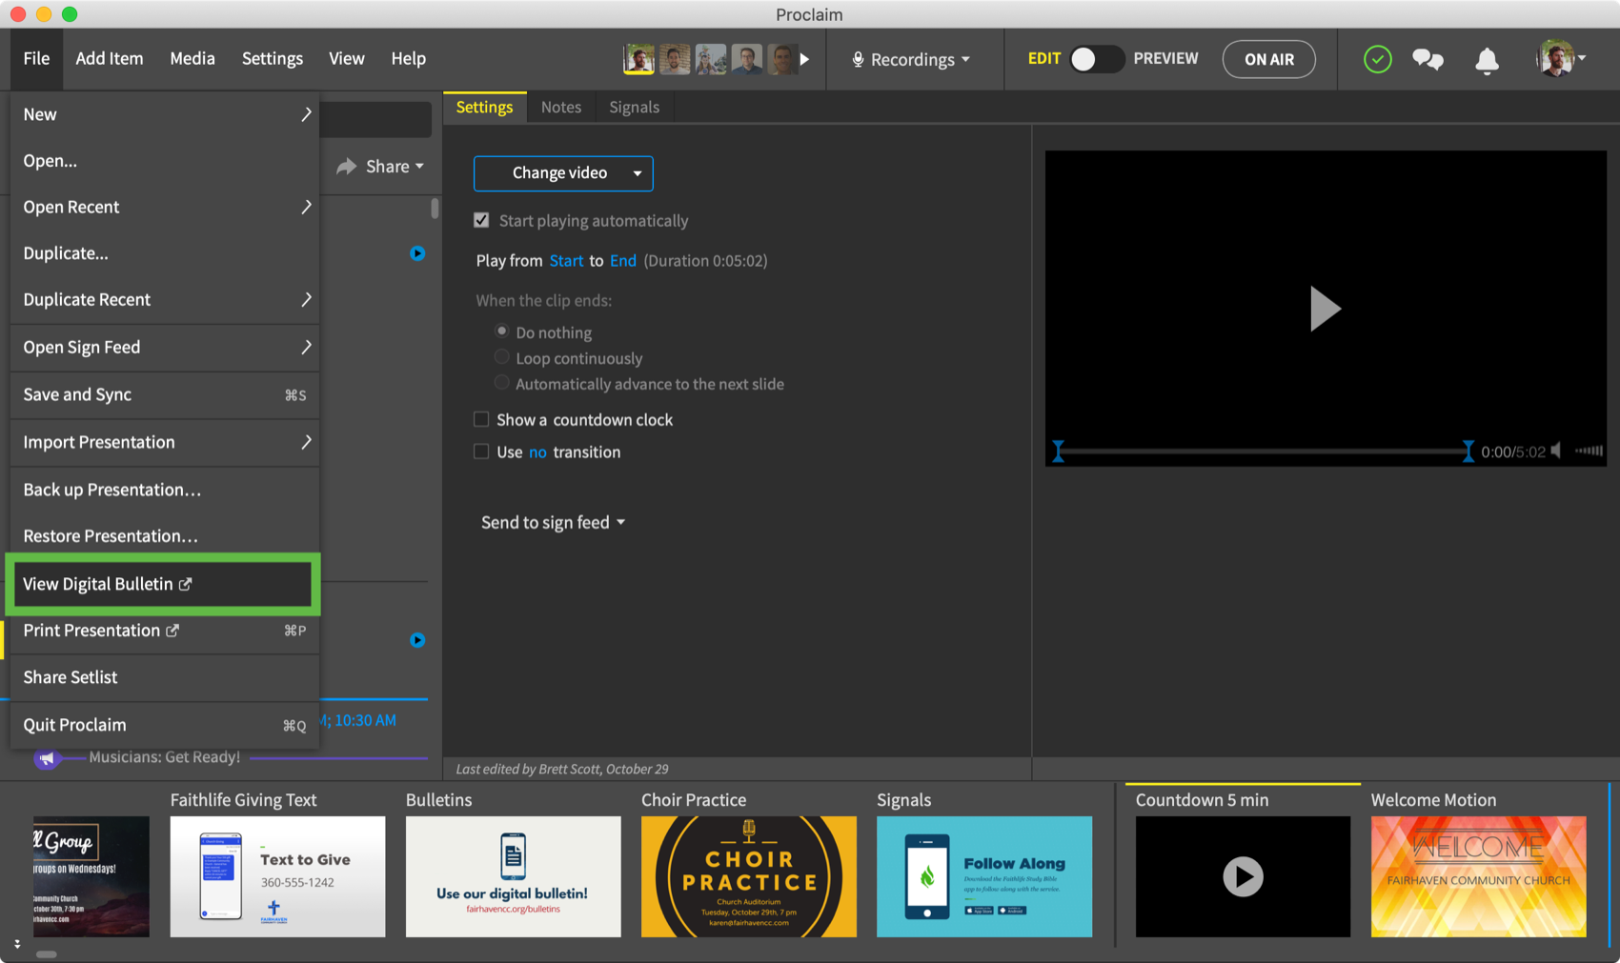Screen dimensions: 1620x963
Task: Uncheck Start playing automatically
Action: 481,220
